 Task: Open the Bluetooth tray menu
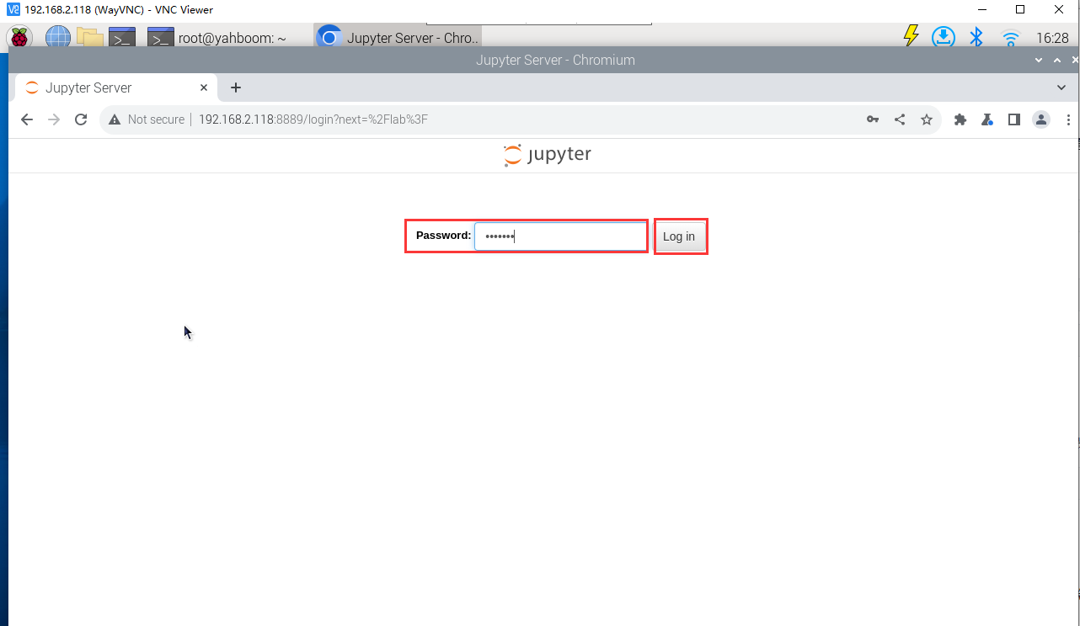976,37
